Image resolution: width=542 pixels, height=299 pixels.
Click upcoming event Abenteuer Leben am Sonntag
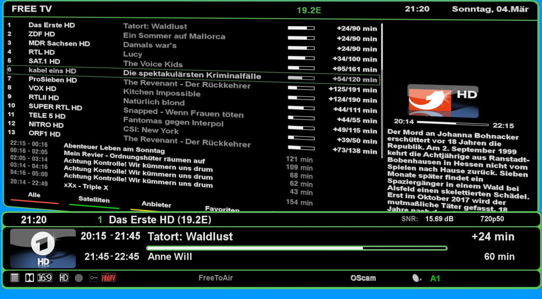point(114,148)
